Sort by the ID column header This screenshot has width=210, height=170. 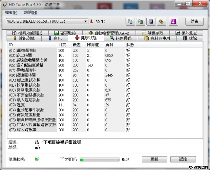pos(33,45)
